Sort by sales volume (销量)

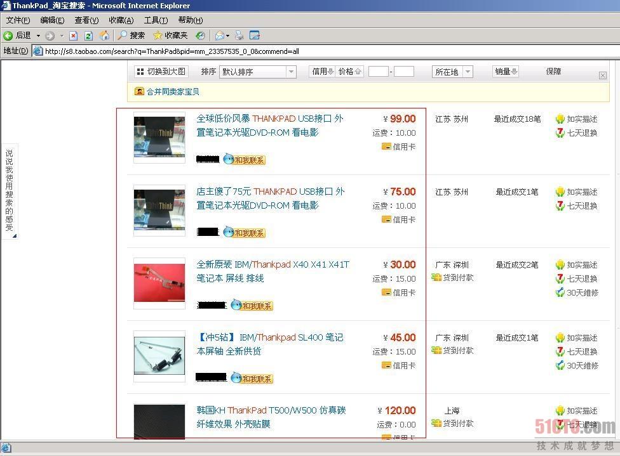(506, 72)
